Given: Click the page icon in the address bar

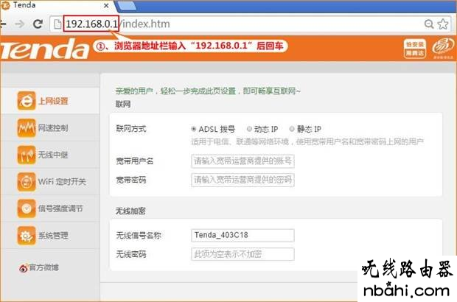Looking at the screenshot, I should 57,24.
